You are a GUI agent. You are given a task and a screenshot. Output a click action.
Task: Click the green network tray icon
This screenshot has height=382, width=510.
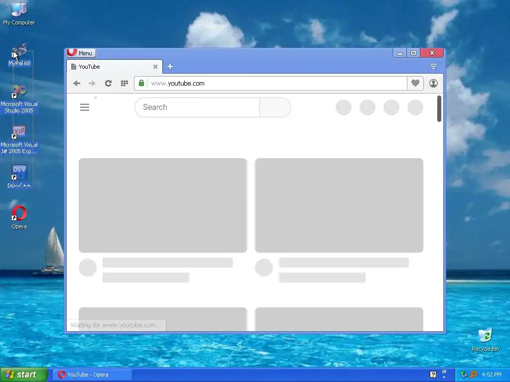(x=464, y=375)
